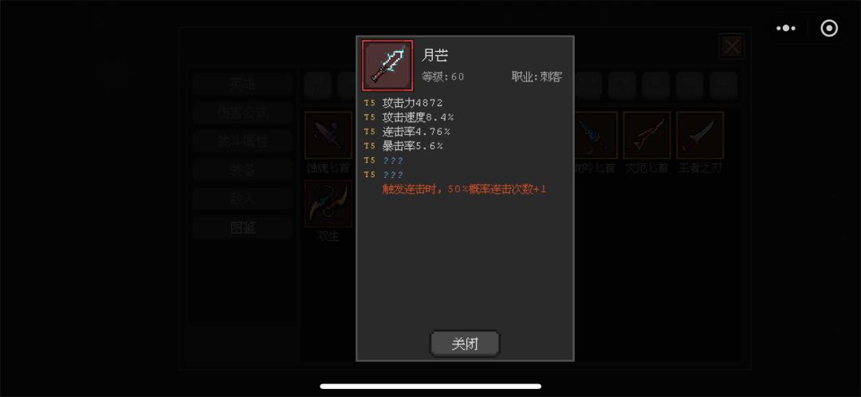The width and height of the screenshot is (861, 397).
Task: Click the second hidden ??? attribute line
Action: tap(393, 175)
